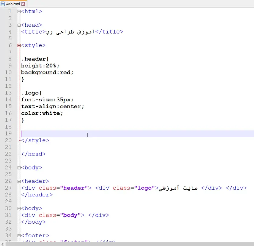
Task: Click the closing </style> tag
Action: click(x=35, y=140)
